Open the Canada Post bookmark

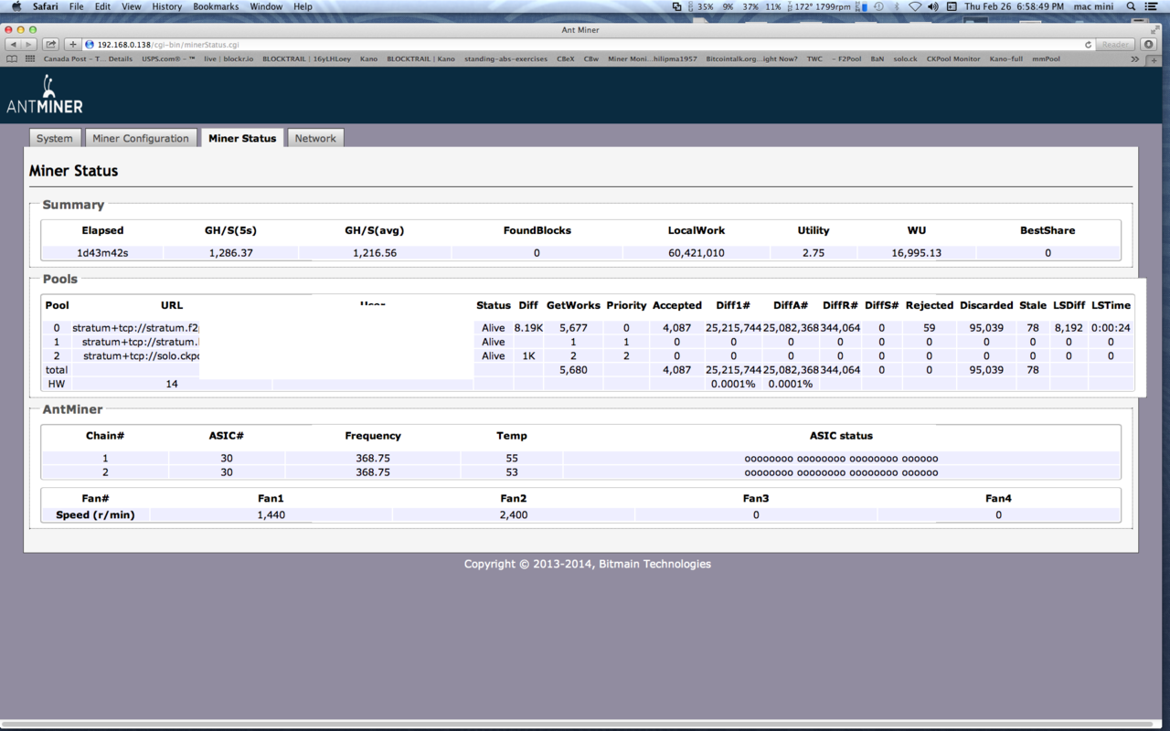[x=88, y=58]
